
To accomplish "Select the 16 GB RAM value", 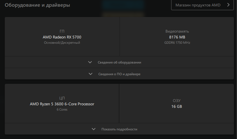I will 177,106.
